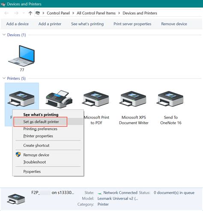Navigate to Control Panel breadcrumb

[x=58, y=13]
